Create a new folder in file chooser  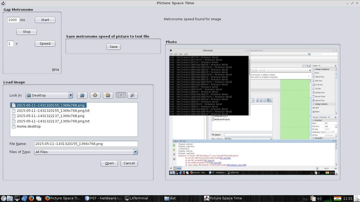point(108,95)
